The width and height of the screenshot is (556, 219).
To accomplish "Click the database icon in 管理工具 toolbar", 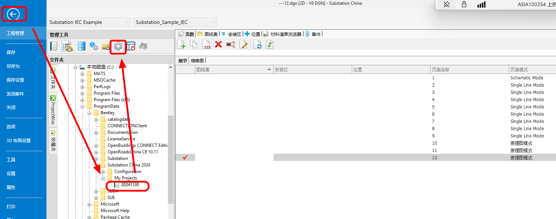I will click(x=81, y=46).
